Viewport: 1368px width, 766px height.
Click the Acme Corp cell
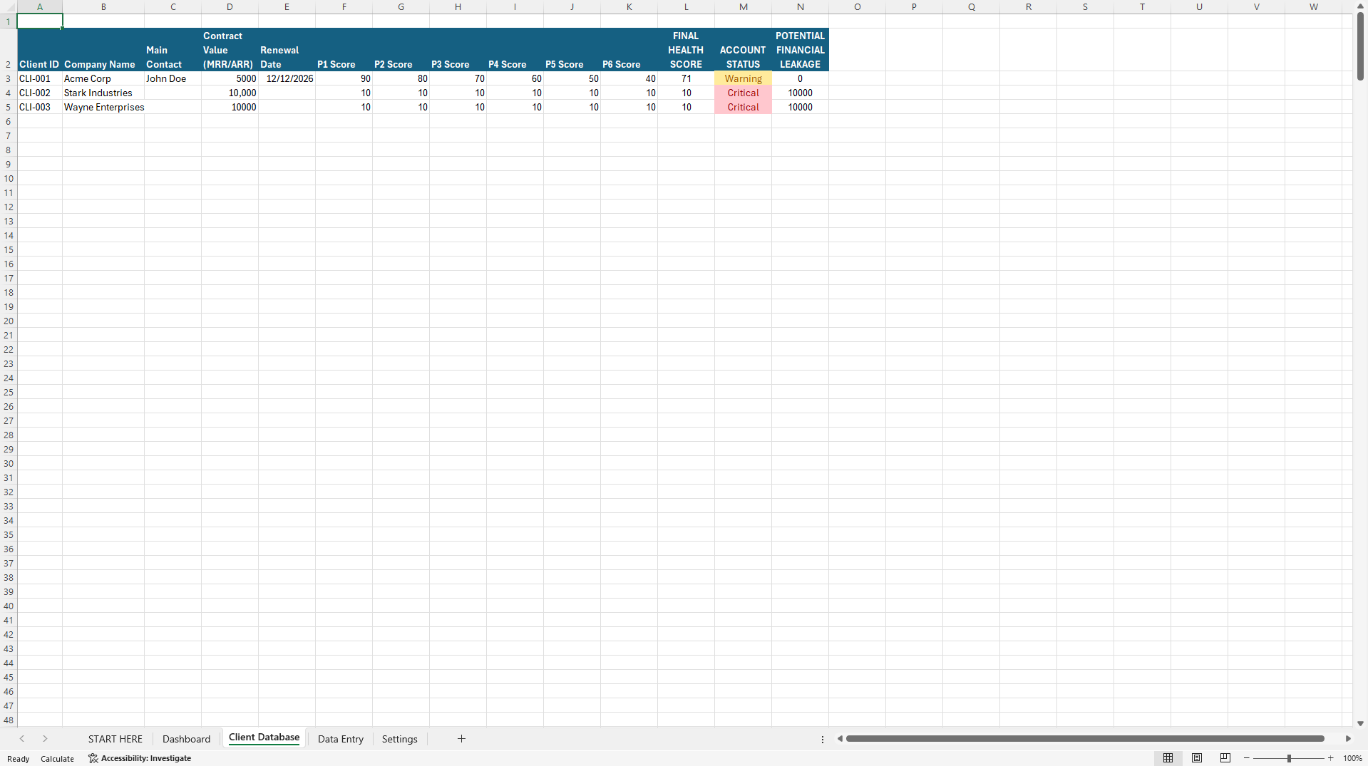click(103, 78)
